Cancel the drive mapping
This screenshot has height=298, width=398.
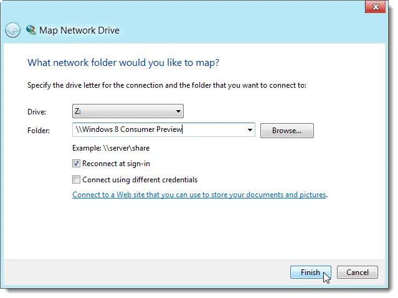click(x=357, y=272)
